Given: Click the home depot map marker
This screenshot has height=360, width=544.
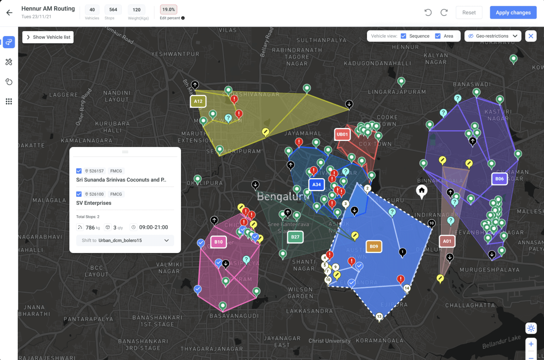Looking at the screenshot, I should point(422,191).
